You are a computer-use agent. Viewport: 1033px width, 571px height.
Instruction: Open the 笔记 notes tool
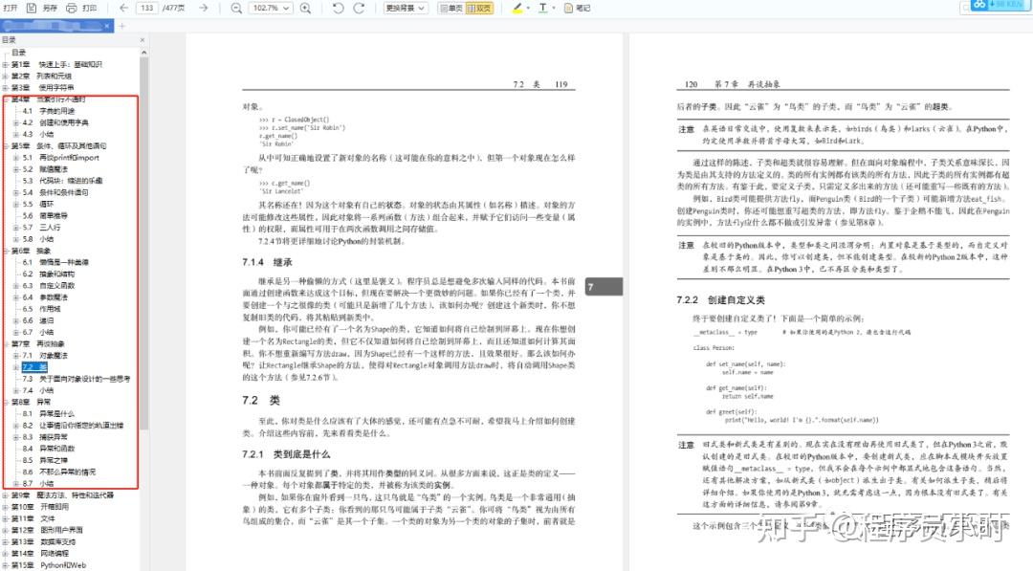[x=581, y=8]
